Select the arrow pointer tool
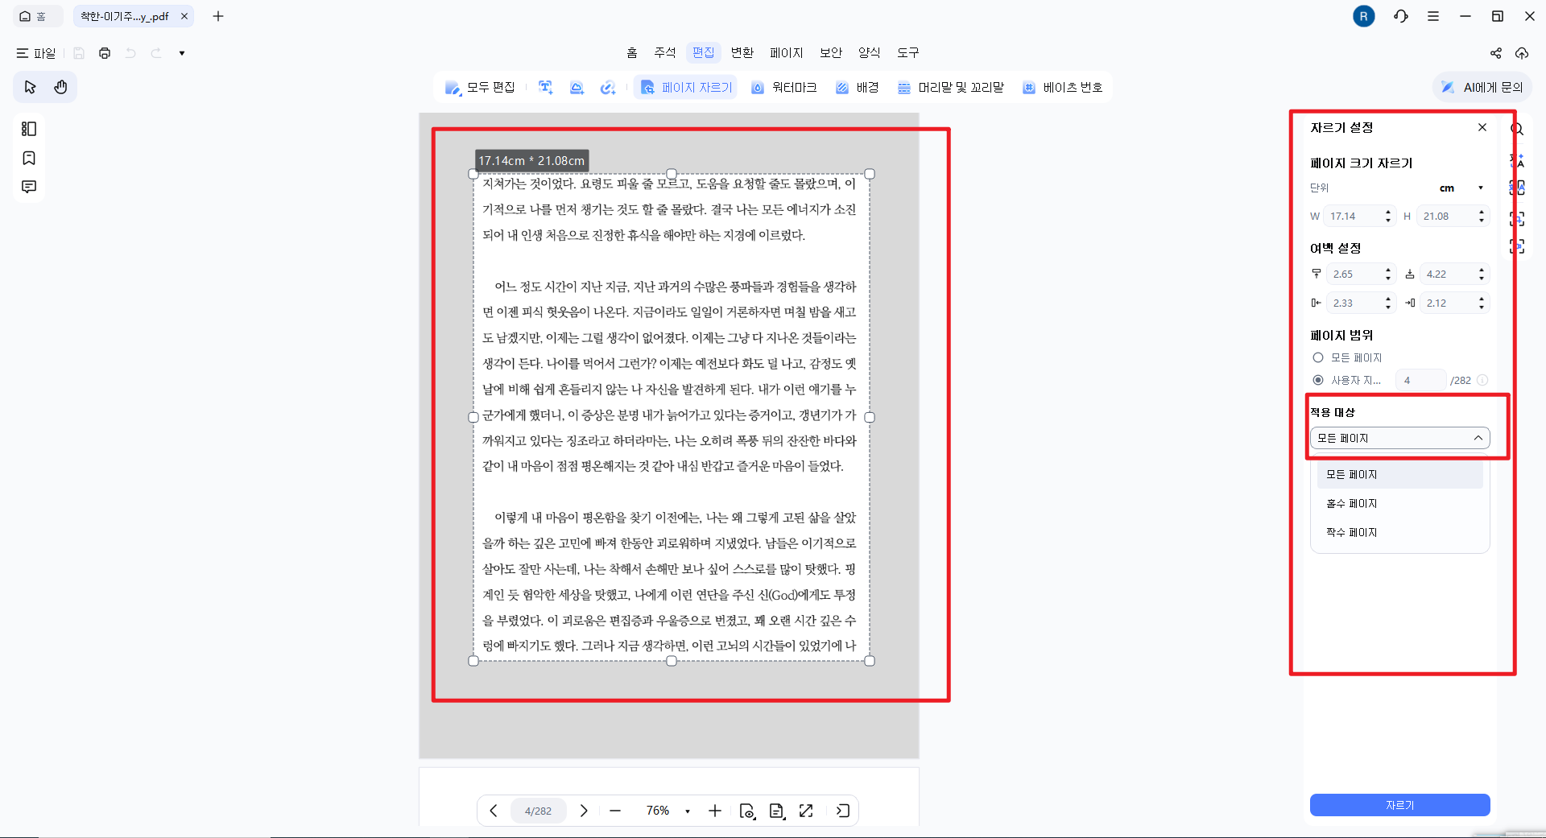1546x838 pixels. pos(31,87)
